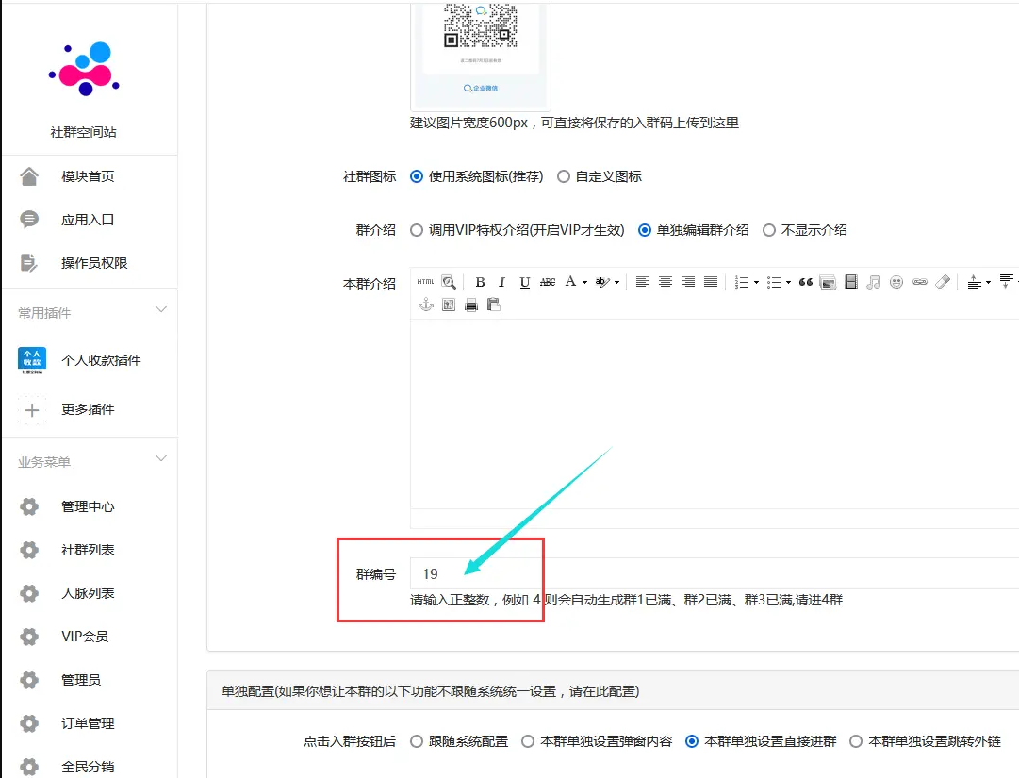Image resolution: width=1019 pixels, height=778 pixels.
Task: Click numbered list icon
Action: 742,281
